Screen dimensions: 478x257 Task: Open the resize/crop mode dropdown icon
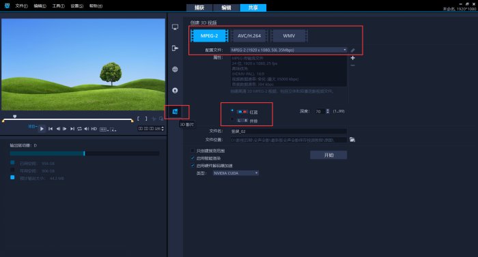[x=113, y=130]
